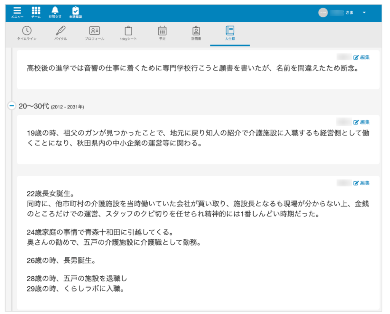Edit the 22歳長女誕生 entry
The image size is (390, 314).
click(x=361, y=183)
